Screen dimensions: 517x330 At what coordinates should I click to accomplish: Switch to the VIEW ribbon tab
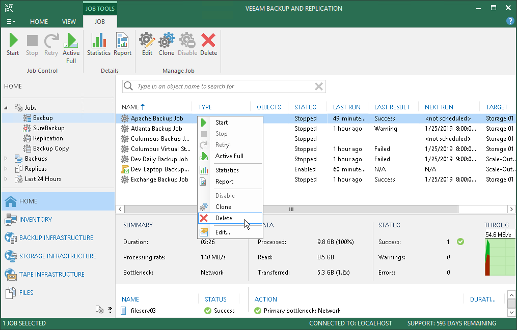pos(69,22)
